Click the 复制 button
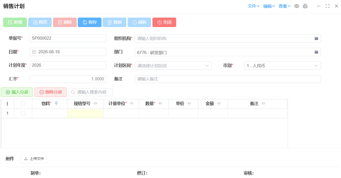The width and height of the screenshot is (341, 178). point(114,22)
